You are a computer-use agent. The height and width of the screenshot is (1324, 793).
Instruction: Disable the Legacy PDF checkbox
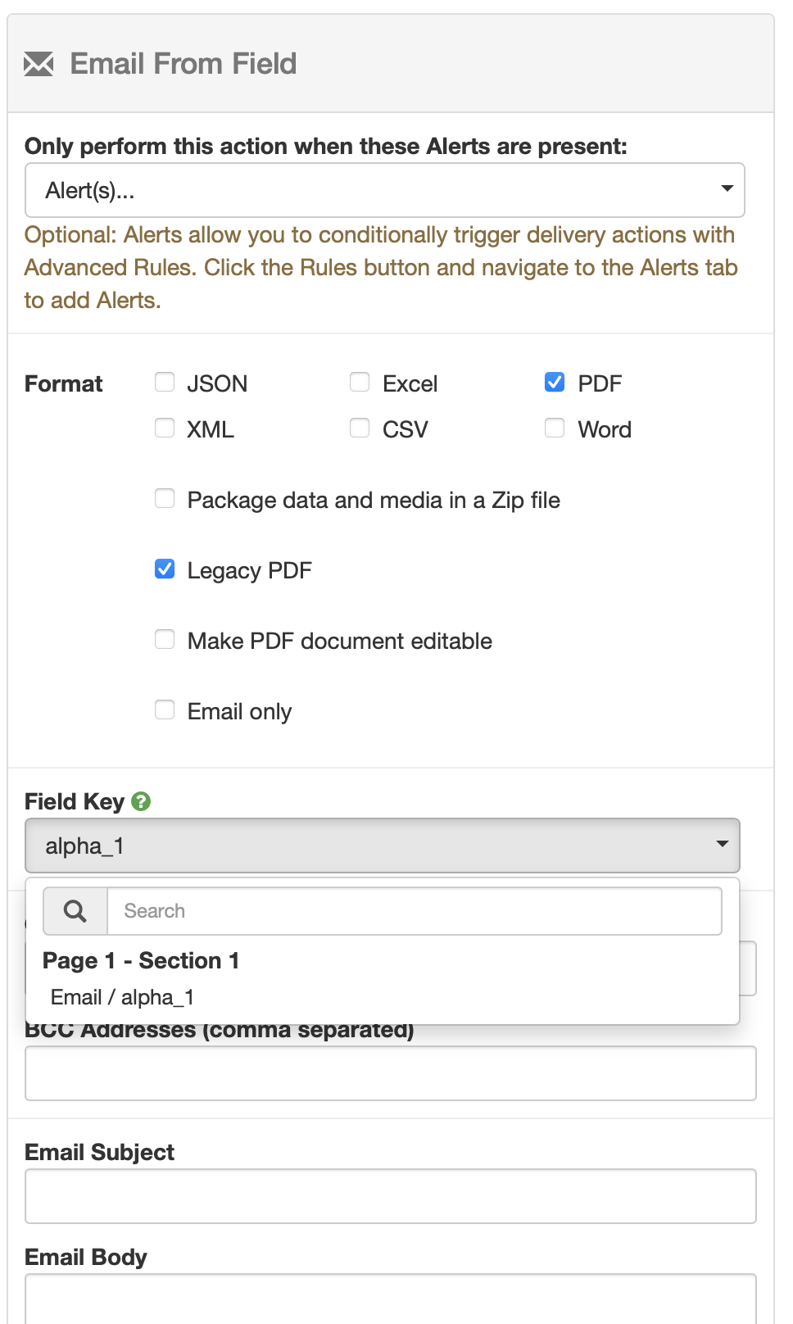pyautogui.click(x=165, y=569)
